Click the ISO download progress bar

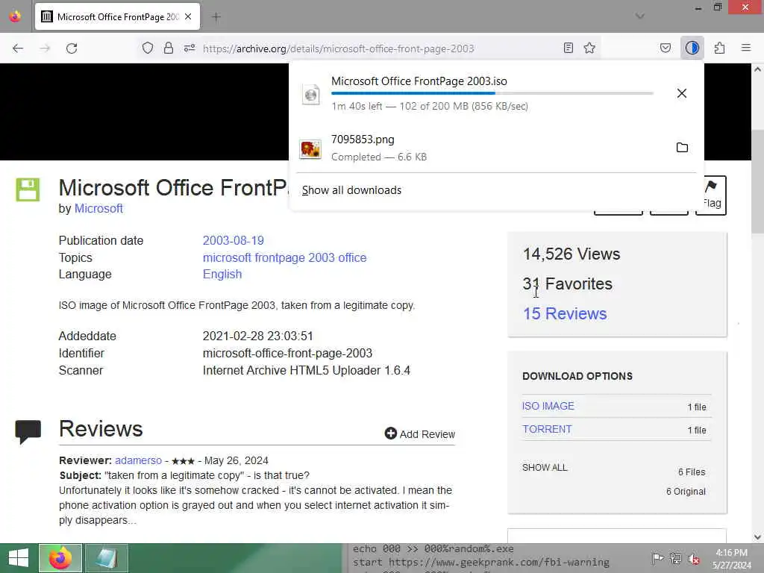click(492, 93)
